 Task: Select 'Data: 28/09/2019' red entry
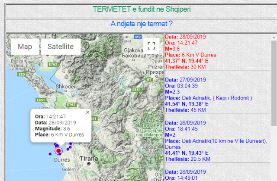click(x=185, y=37)
